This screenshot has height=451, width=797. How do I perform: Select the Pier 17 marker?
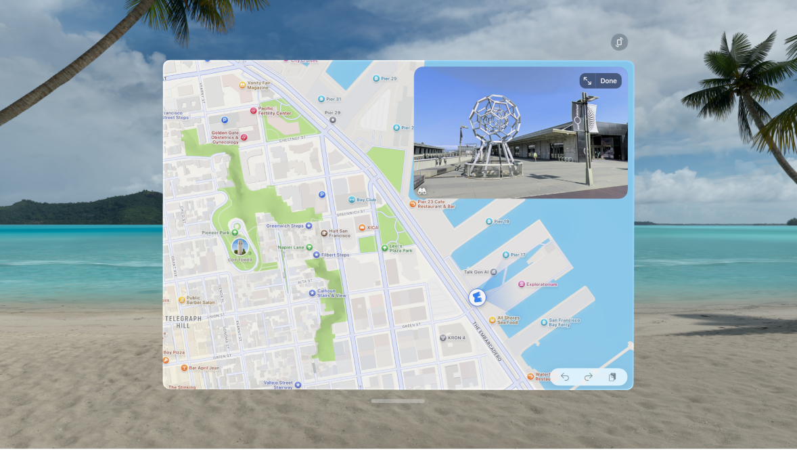click(507, 254)
